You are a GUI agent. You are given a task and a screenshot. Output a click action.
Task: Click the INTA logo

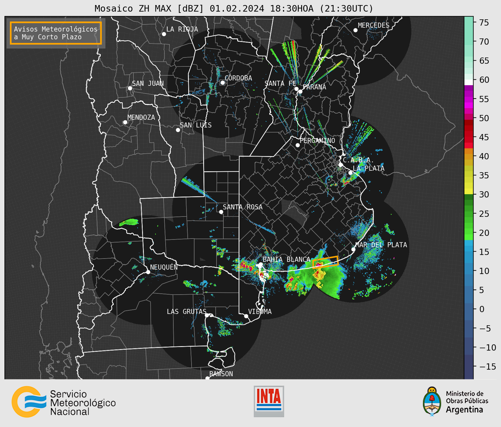coord(269,401)
